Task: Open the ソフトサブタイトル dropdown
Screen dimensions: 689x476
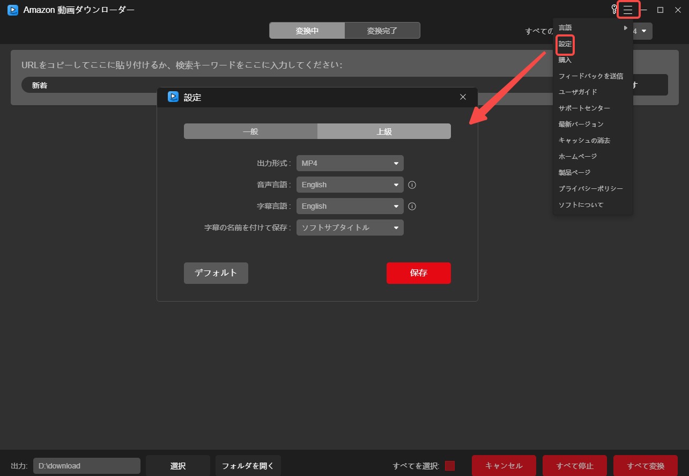Action: point(350,228)
